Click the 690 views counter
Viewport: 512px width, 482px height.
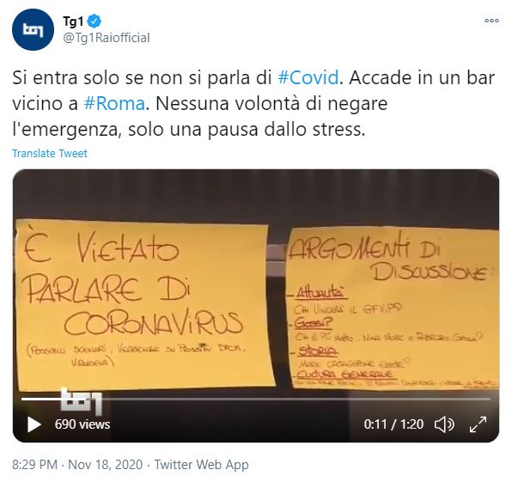click(82, 424)
